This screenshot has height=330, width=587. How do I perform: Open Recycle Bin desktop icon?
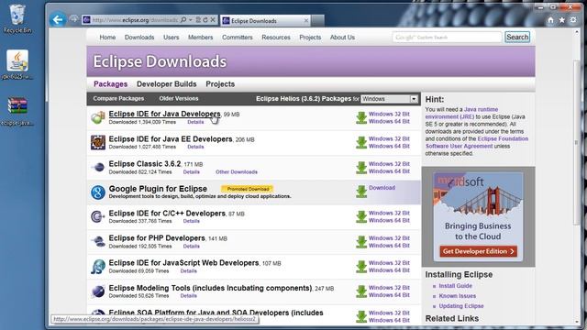point(17,18)
